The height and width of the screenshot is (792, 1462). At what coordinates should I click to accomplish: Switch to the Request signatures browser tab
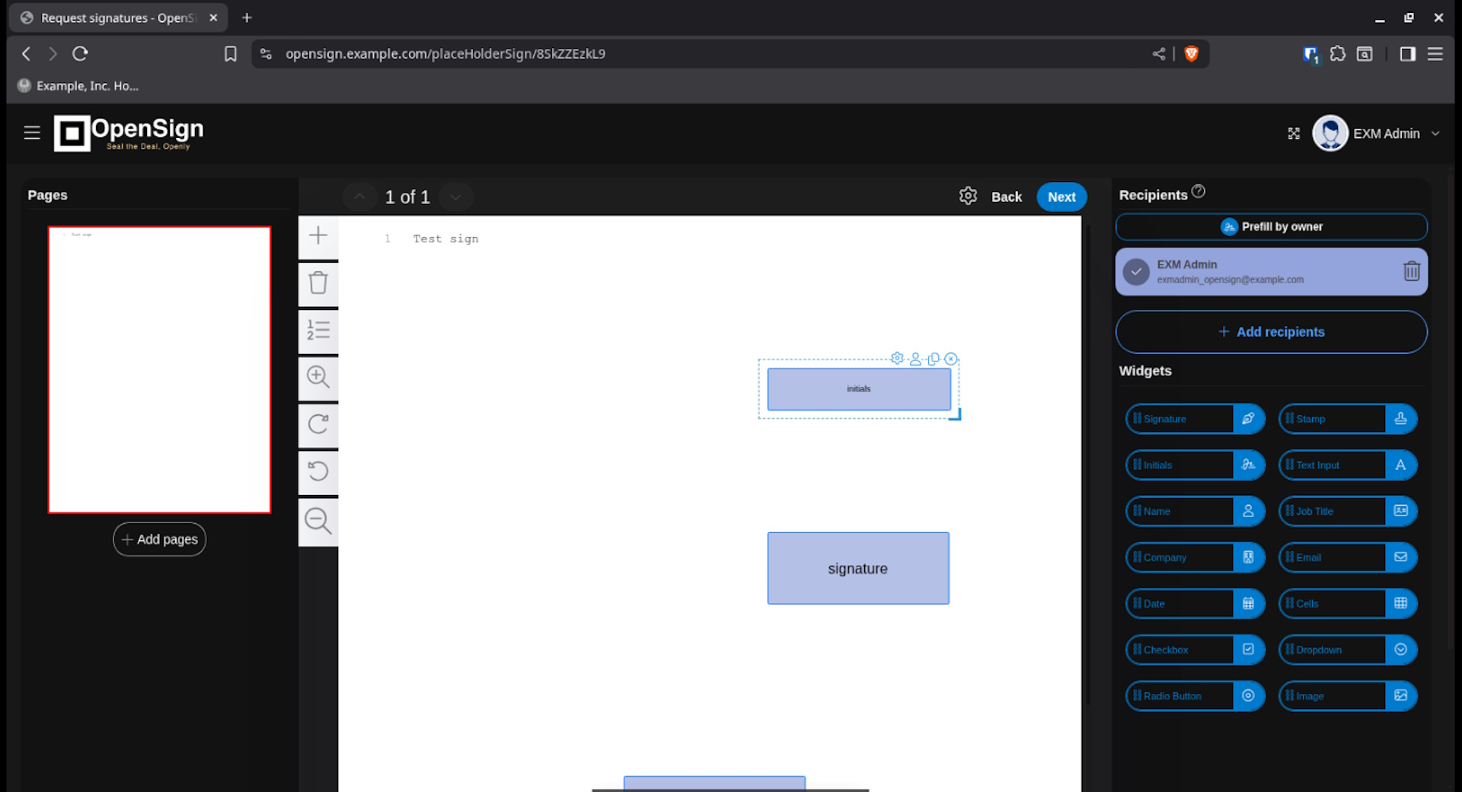point(114,17)
